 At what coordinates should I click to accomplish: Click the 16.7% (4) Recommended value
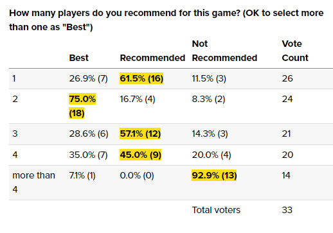click(138, 99)
